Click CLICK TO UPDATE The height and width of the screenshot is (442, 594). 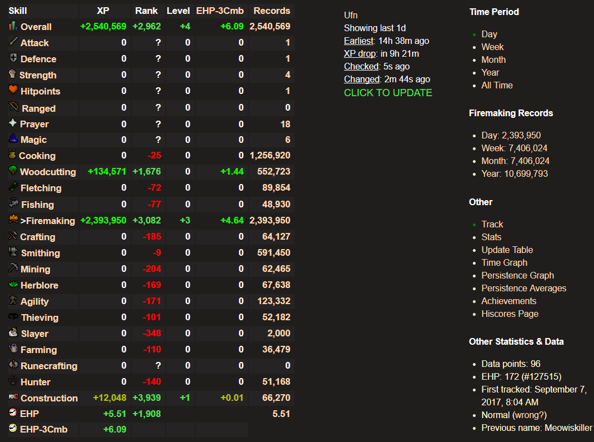pos(388,93)
